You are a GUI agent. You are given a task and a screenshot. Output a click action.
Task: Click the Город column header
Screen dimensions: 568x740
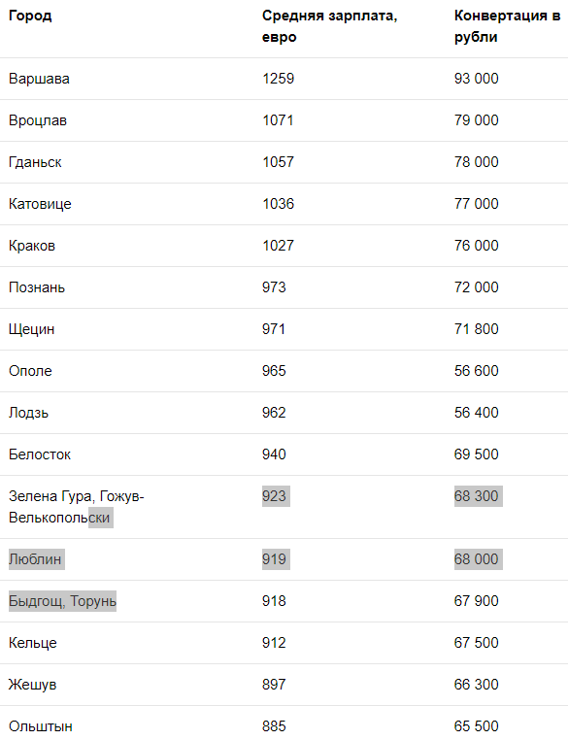pos(30,17)
